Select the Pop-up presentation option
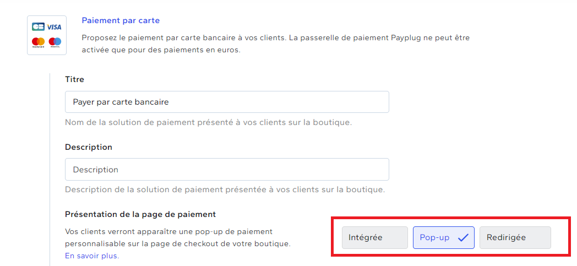Image resolution: width=577 pixels, height=266 pixels. [444, 238]
